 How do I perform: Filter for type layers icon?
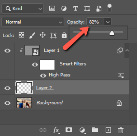pyautogui.click(x=76, y=8)
